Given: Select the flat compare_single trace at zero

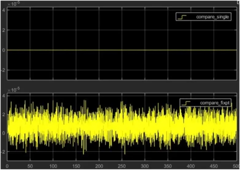Looking at the screenshot, I should point(122,50).
